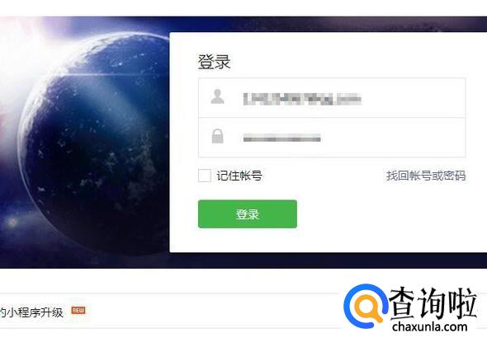
Task: Click the empty space right of 登录 button
Action: [x=382, y=214]
